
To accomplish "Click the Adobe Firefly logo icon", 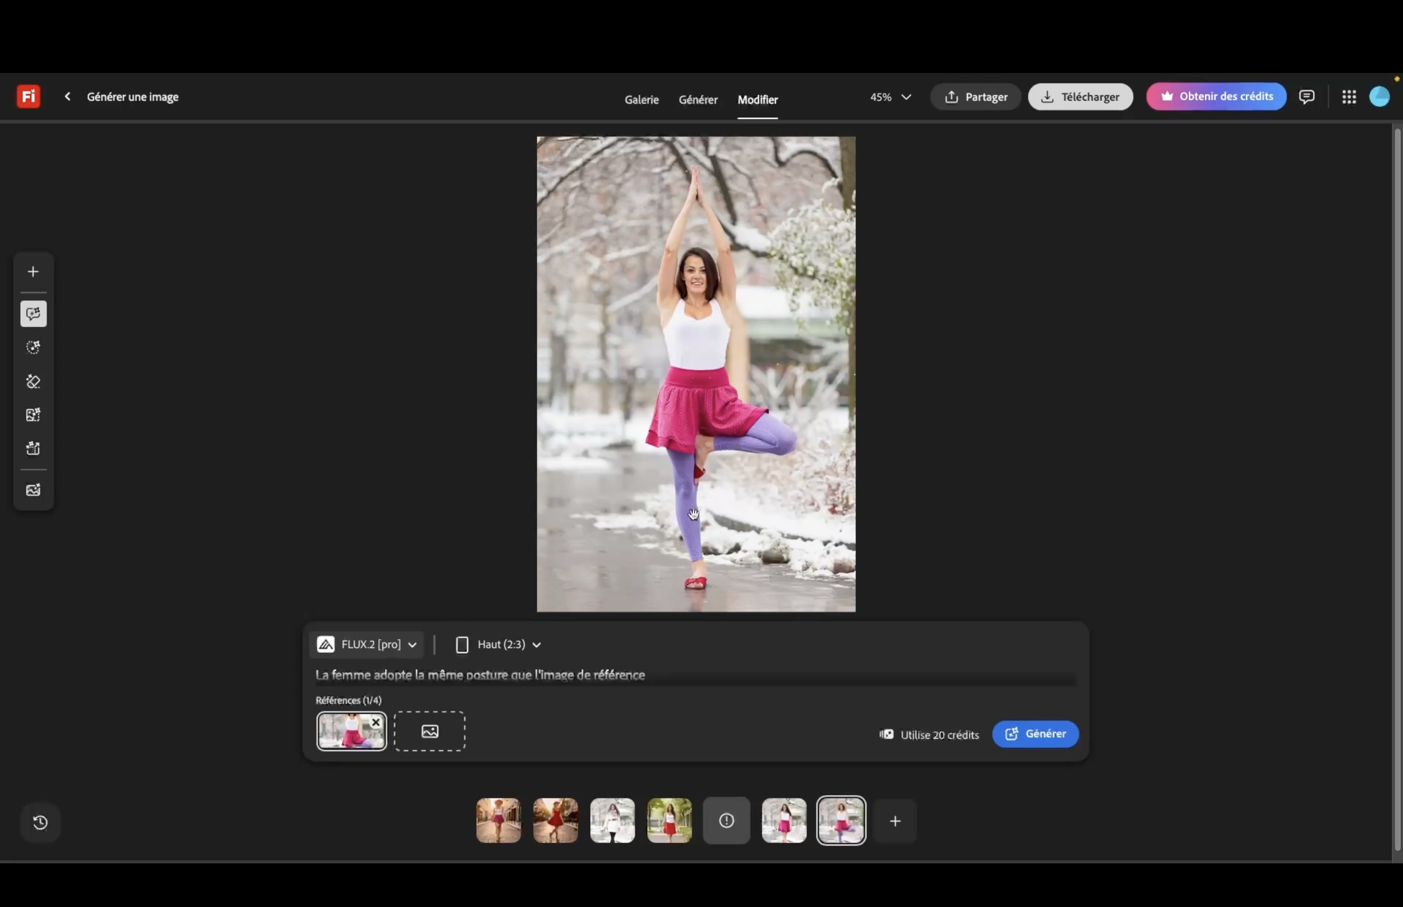I will pyautogui.click(x=28, y=97).
